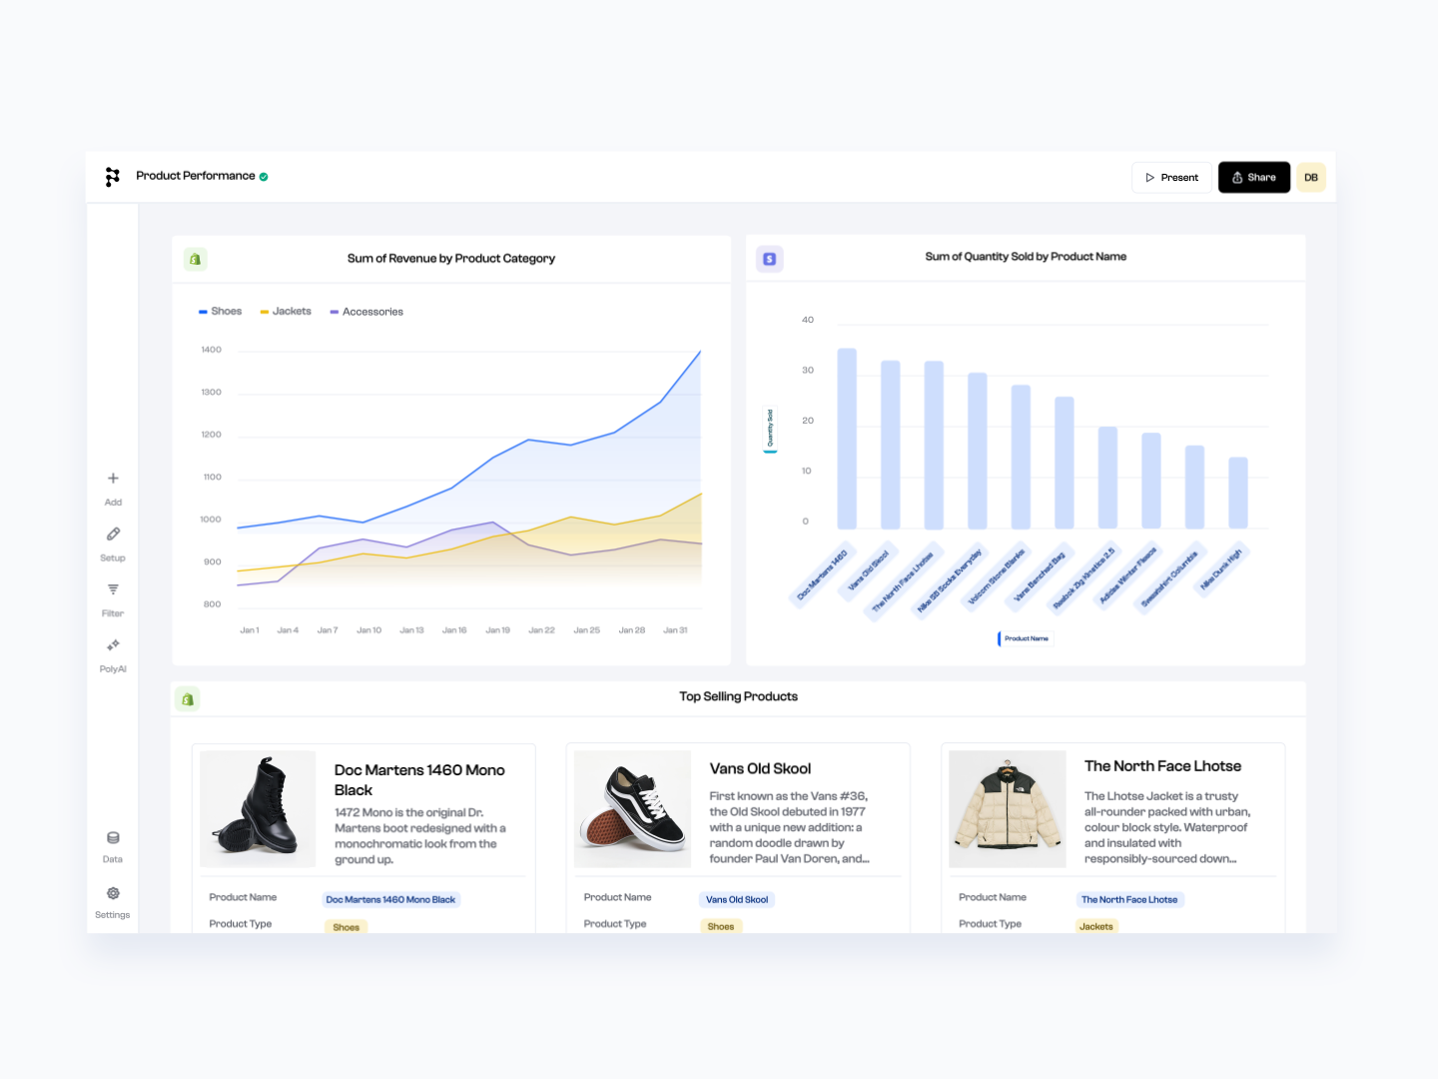Click the Share button
The width and height of the screenshot is (1438, 1079).
[1253, 177]
